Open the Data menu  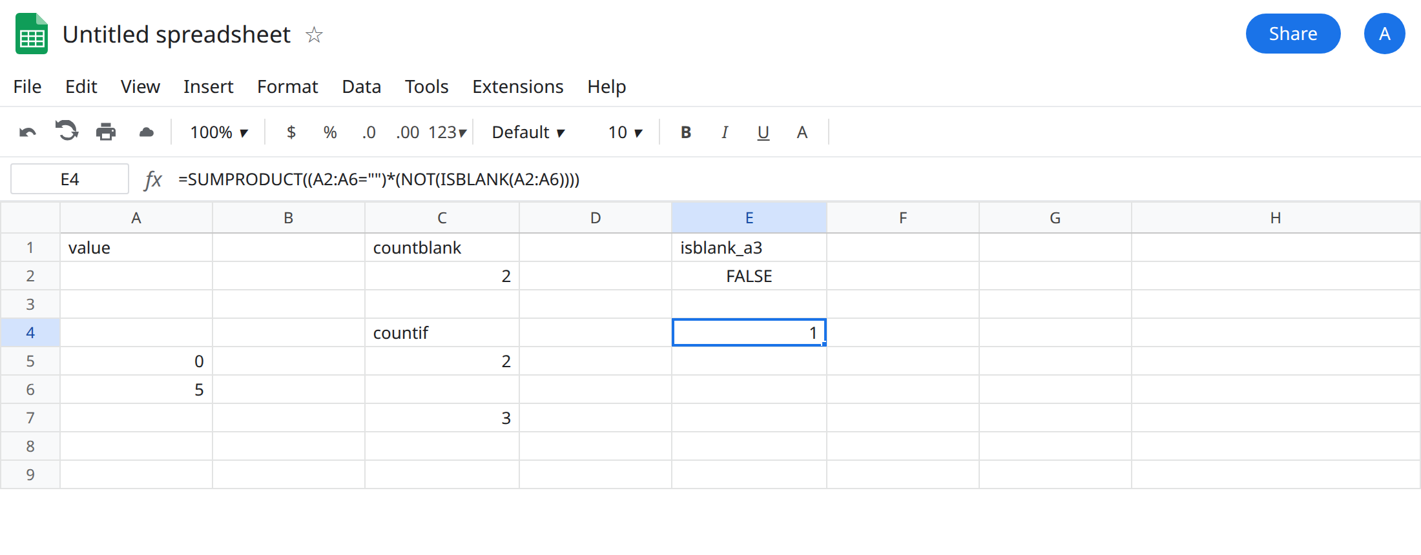361,86
